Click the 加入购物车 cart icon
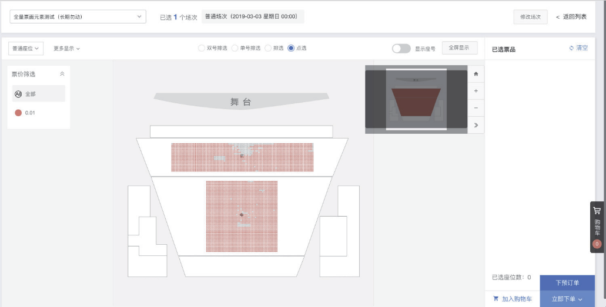The image size is (606, 307). coord(496,299)
